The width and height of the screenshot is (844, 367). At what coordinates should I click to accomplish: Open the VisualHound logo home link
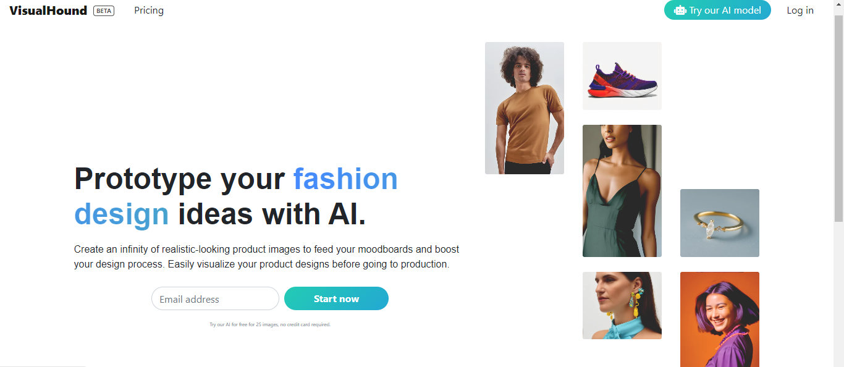point(48,11)
